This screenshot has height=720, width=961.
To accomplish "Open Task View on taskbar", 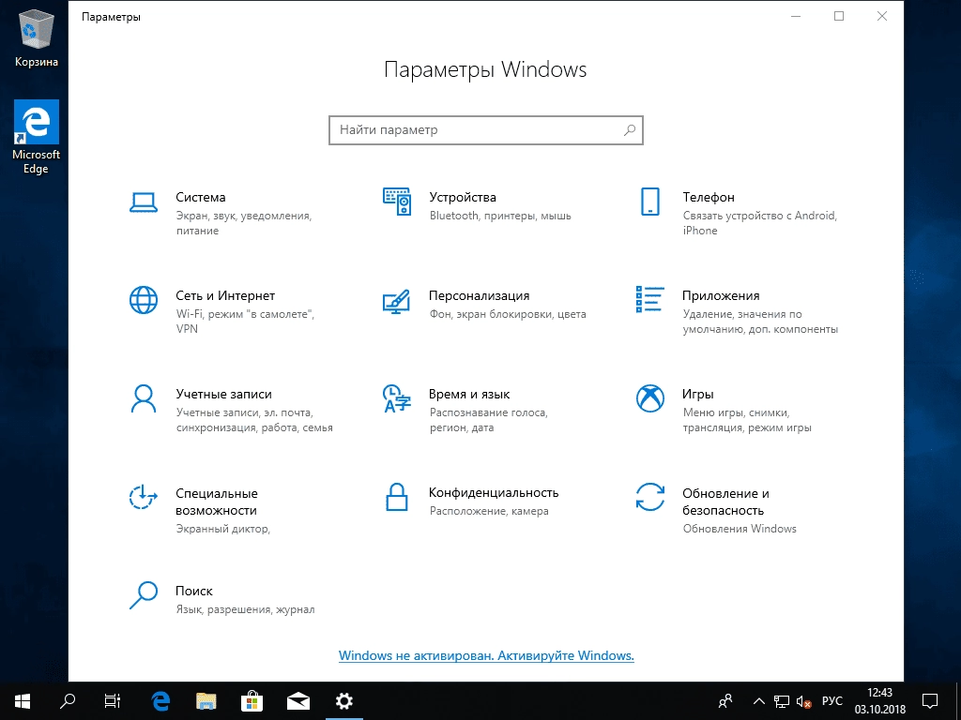I will tap(113, 701).
